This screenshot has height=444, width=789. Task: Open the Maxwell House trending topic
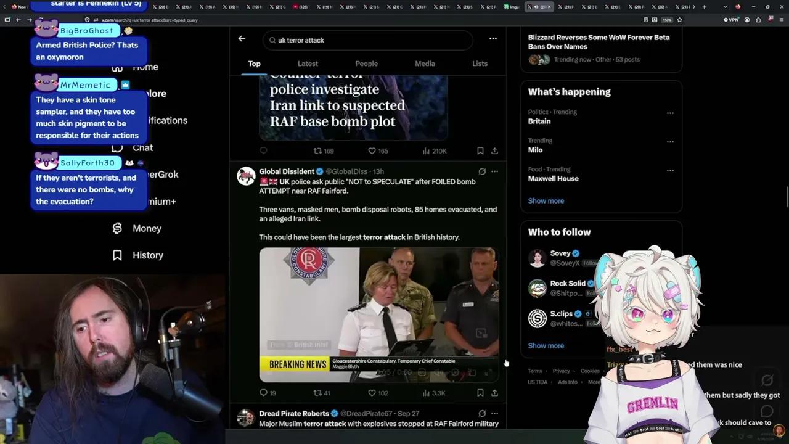click(553, 179)
